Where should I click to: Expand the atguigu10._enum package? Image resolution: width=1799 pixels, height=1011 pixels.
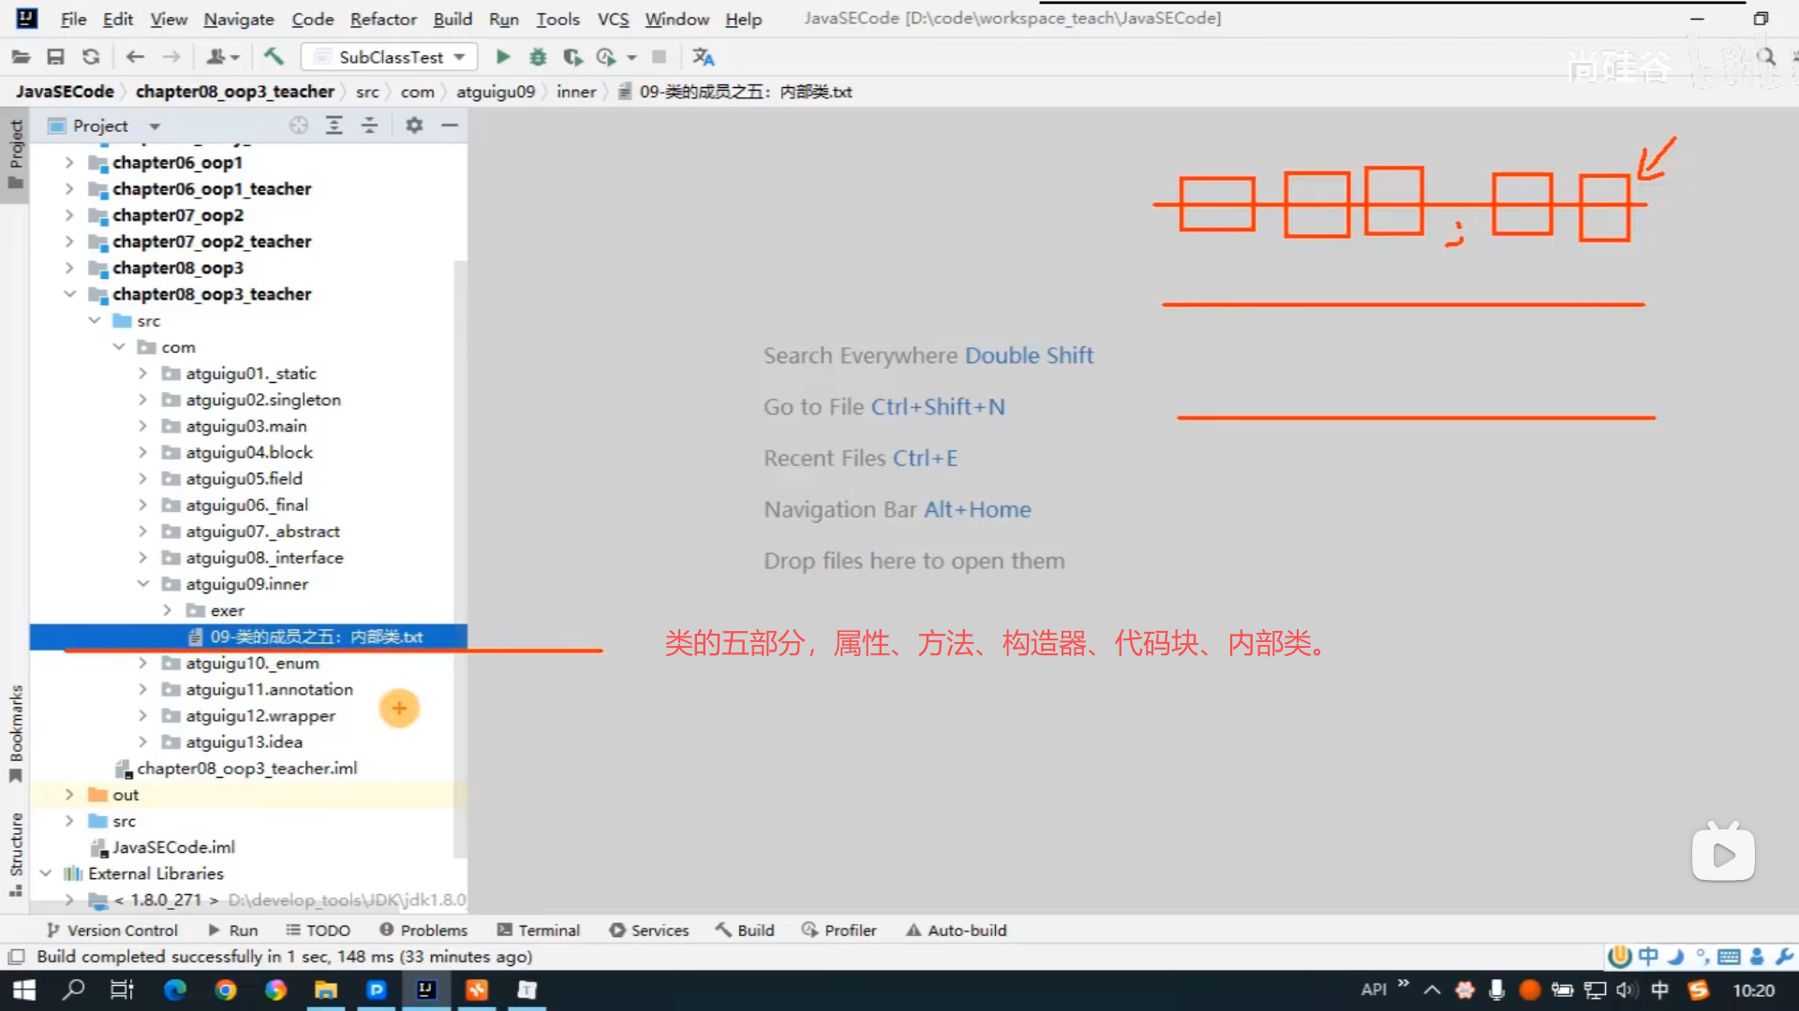pyautogui.click(x=142, y=663)
